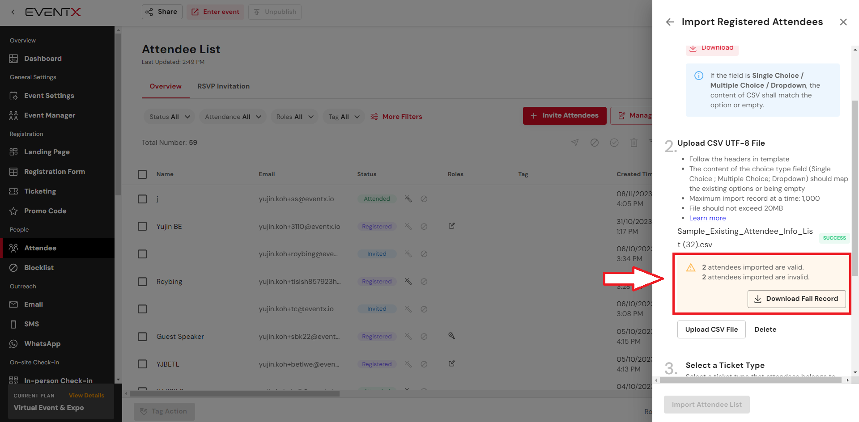Viewport: 859px width, 422px height.
Task: Open the Blocklist sidebar item
Action: [39, 268]
